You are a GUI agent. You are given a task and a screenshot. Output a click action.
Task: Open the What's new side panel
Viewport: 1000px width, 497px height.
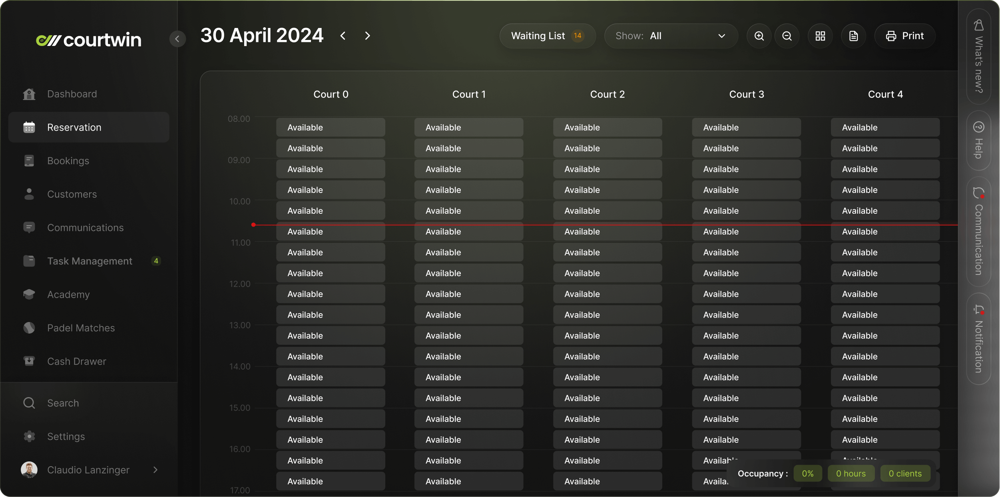pos(978,56)
